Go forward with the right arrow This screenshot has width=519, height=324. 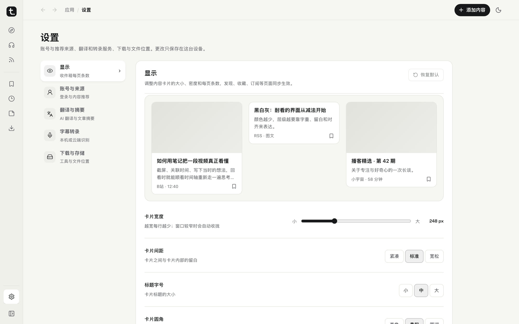(x=54, y=10)
